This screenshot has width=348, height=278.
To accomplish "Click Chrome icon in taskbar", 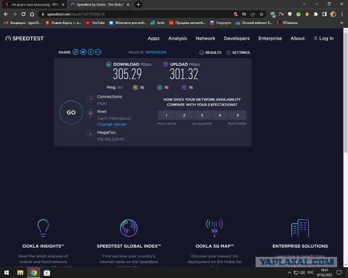I will click(x=34, y=273).
